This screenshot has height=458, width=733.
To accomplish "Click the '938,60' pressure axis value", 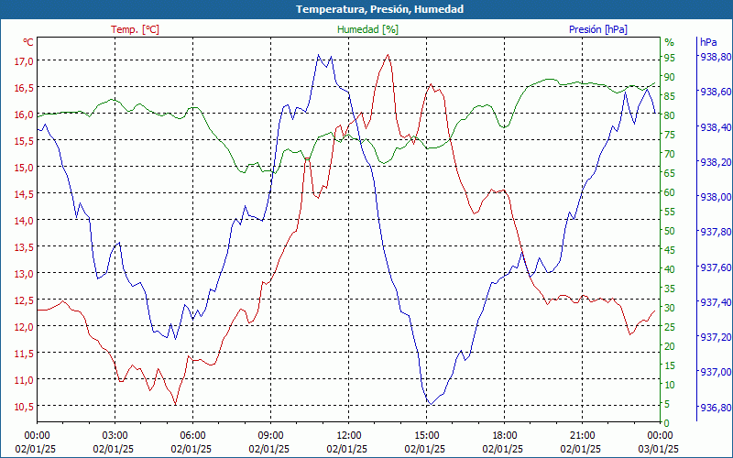I will (x=715, y=92).
